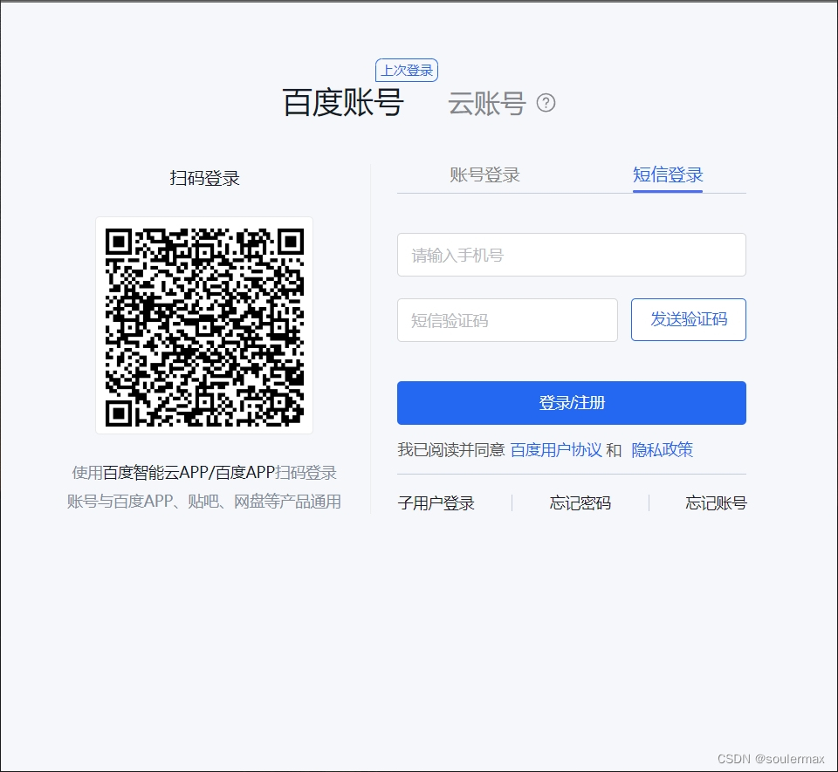This screenshot has height=772, width=838.
Task: Click 忘记密码 link
Action: click(x=580, y=503)
